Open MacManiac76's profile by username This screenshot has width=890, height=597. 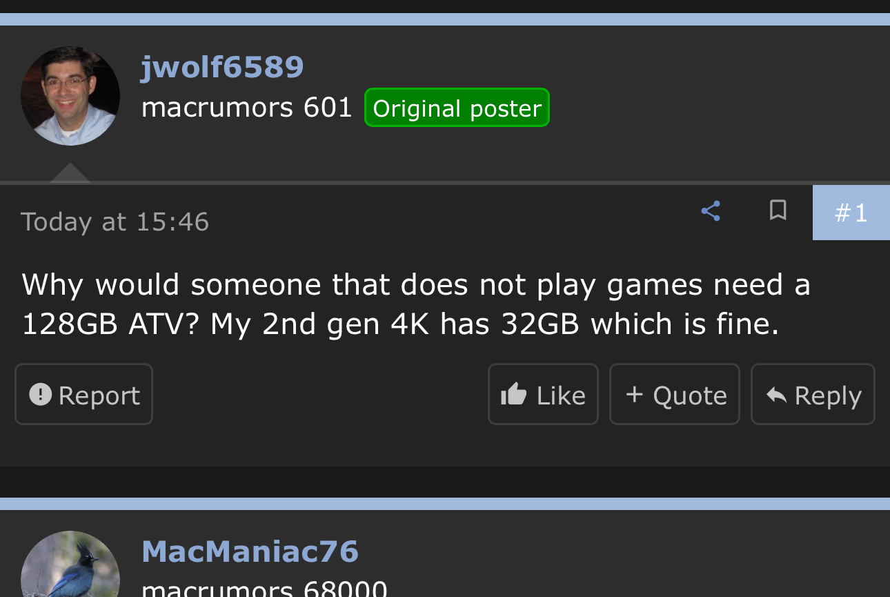tap(250, 551)
